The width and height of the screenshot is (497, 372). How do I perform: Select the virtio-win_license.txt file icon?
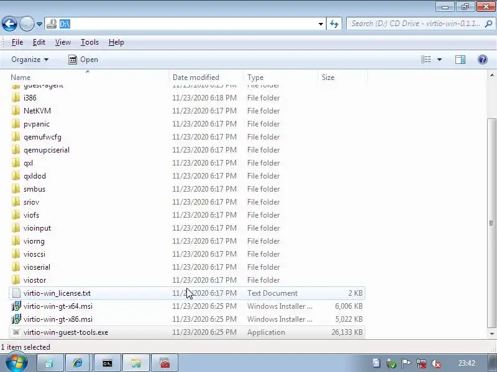pyautogui.click(x=16, y=293)
